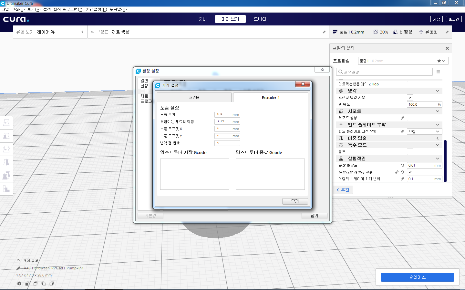Open the 확장 프로그램(X) menu

click(x=68, y=9)
